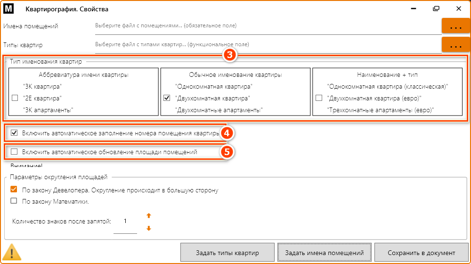Image resolution: width=471 pixels, height=264 pixels.
Task: Enable the name plus type checkbox
Action: (x=319, y=98)
